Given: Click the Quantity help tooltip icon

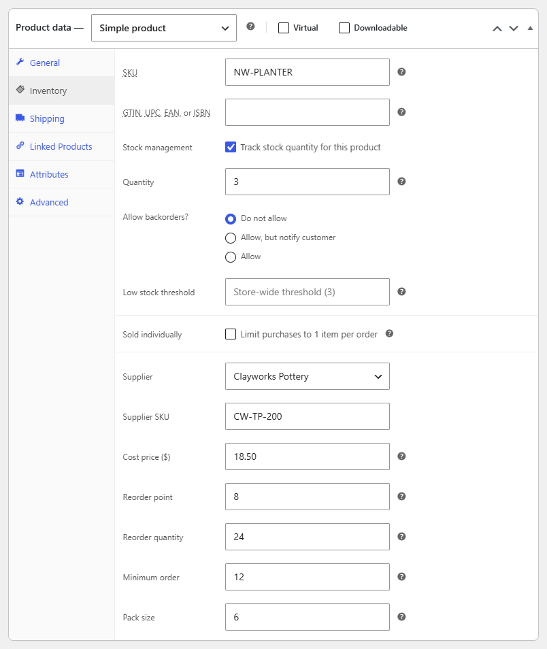Looking at the screenshot, I should click(x=401, y=181).
